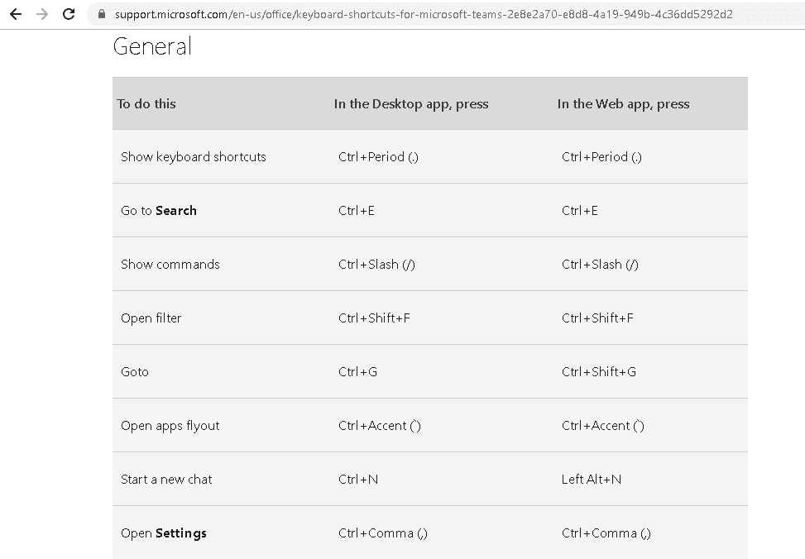Click the 'Goto' shortcut row
805x559 pixels.
coord(135,371)
